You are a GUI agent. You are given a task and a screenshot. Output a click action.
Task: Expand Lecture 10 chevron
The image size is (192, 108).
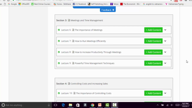pos(165,93)
